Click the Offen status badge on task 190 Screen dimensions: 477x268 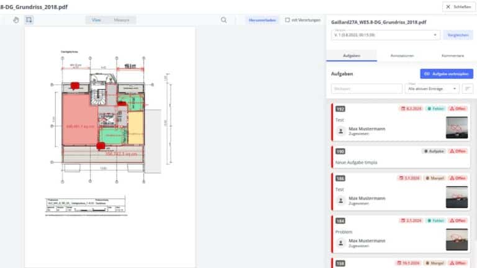[x=458, y=151]
